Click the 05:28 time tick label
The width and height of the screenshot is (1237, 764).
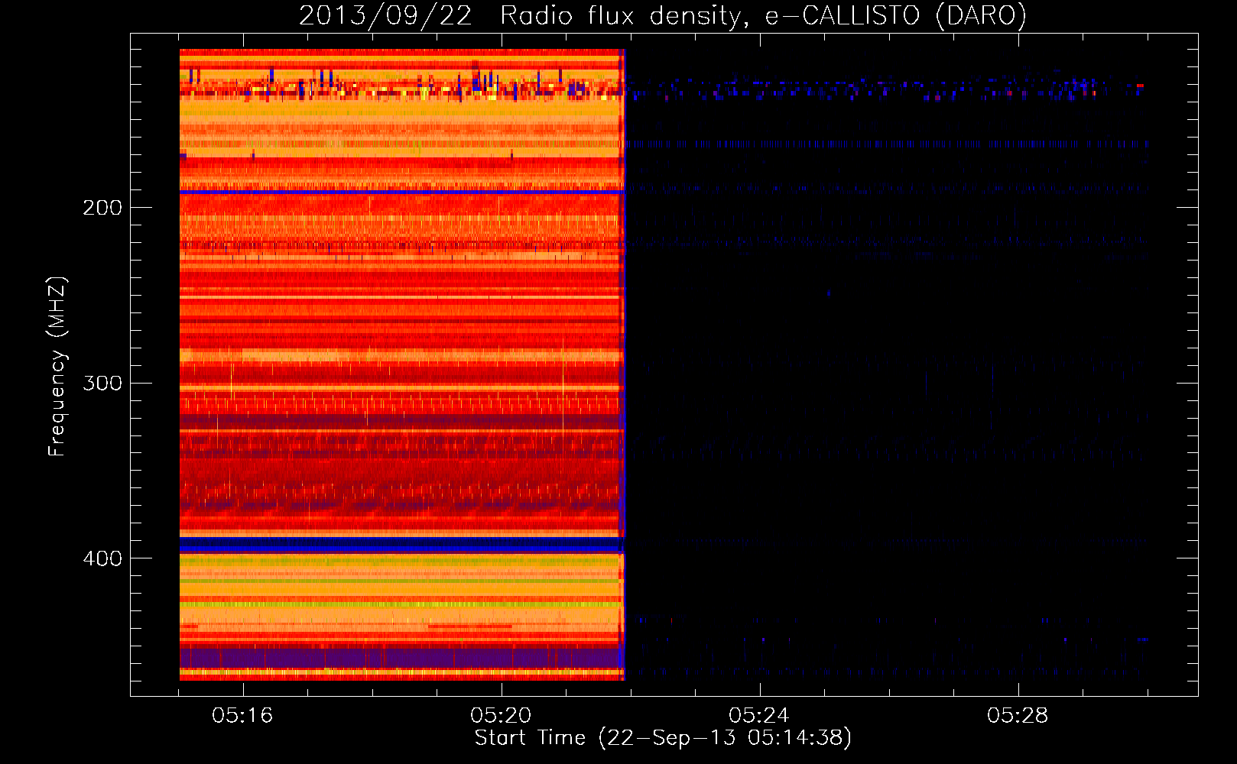pyautogui.click(x=1017, y=716)
